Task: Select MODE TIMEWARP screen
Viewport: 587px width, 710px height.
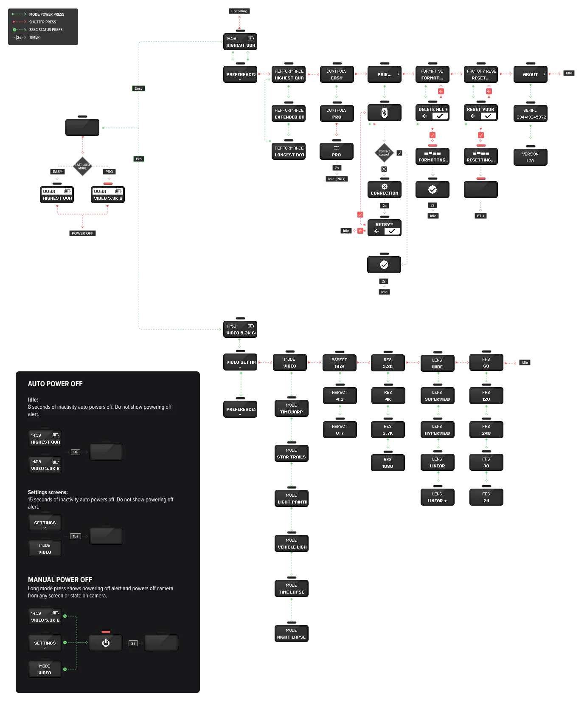Action: 292,408
